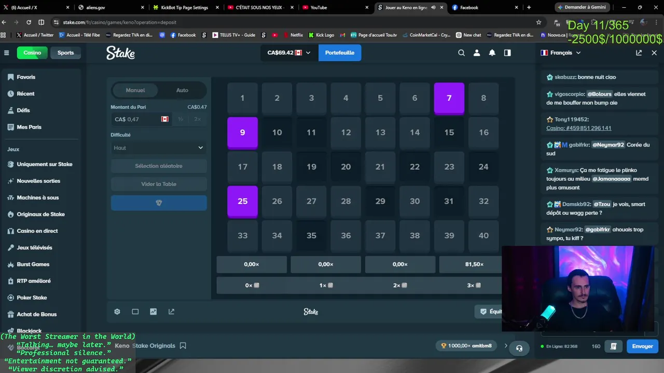Deselect Keno tile 25
Screen dimensions: 664x373
242,201
